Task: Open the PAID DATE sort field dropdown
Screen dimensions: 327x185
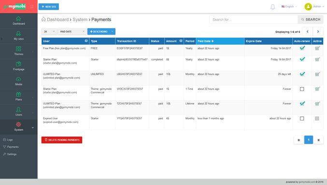Action: [72, 32]
